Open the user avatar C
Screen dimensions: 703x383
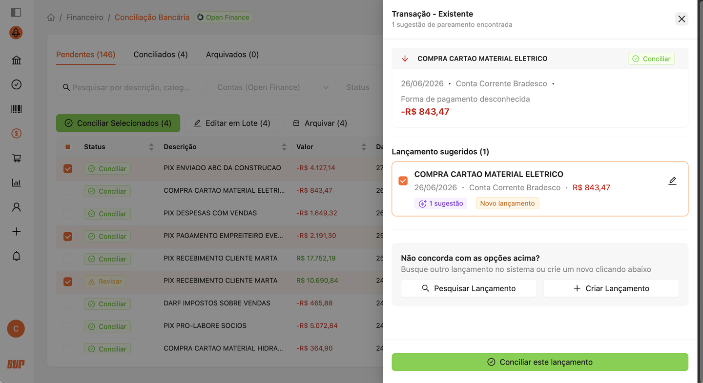click(x=16, y=328)
